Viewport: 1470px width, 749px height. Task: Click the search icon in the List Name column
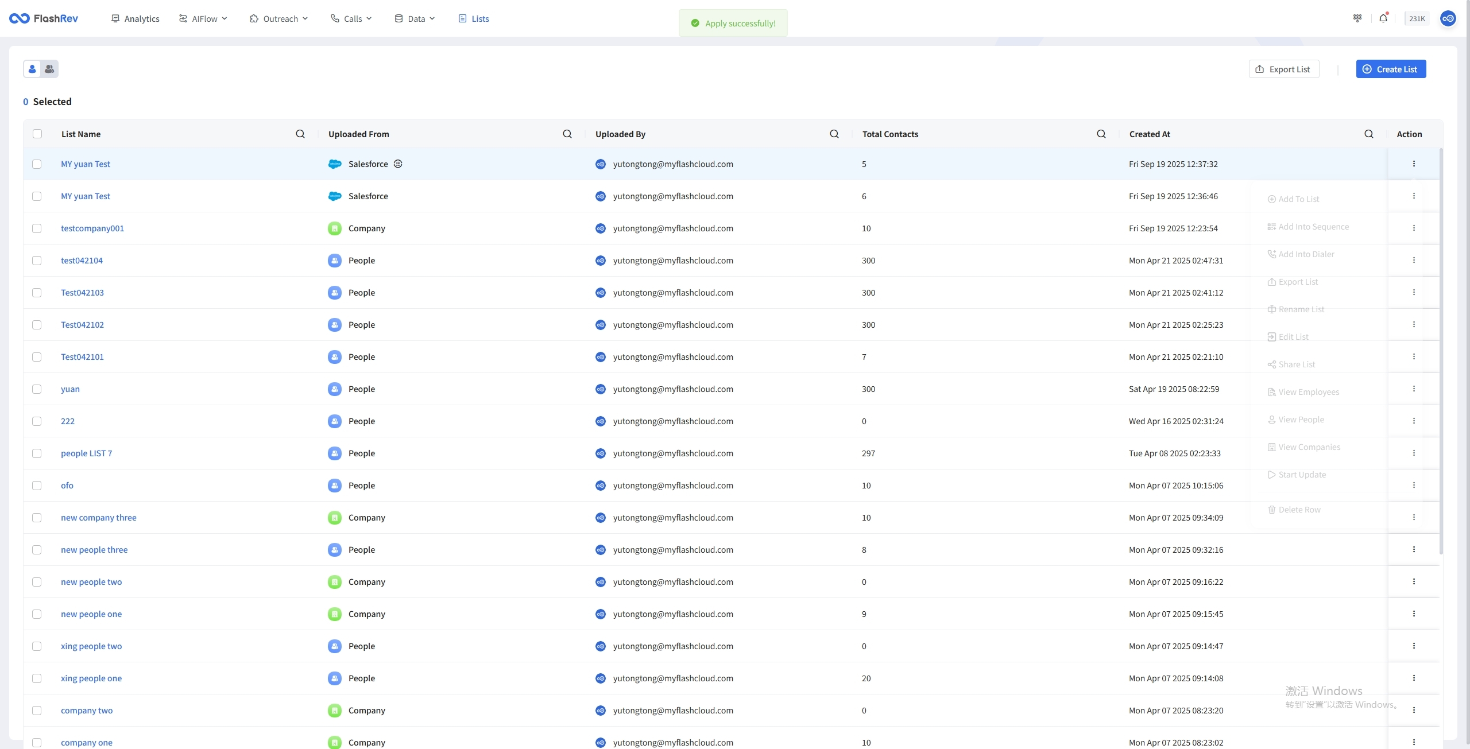300,134
